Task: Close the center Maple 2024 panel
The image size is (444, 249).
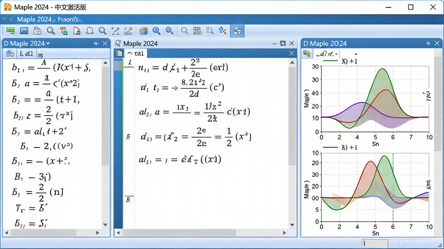Action: (292, 44)
